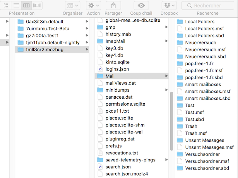
Task: Select the tjm1fpbh.default-nightly folder icon
Action: (21, 43)
